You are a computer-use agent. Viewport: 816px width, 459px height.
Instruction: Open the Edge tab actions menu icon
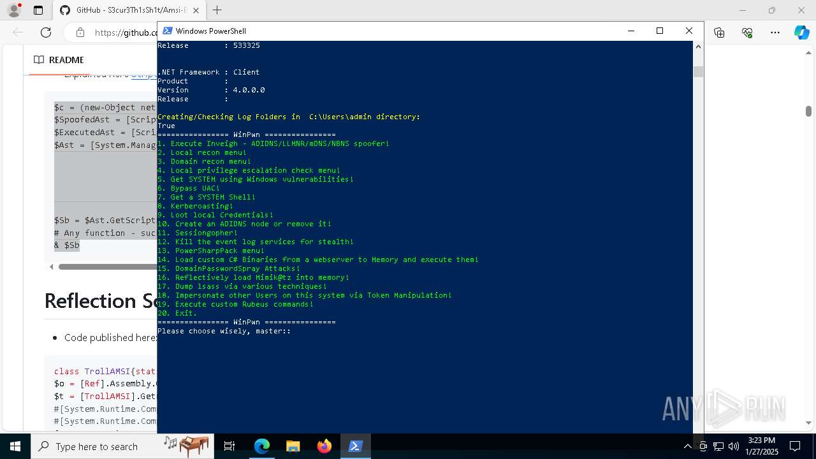pos(38,10)
